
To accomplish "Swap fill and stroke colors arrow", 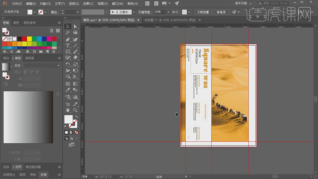I will [x=76, y=117].
